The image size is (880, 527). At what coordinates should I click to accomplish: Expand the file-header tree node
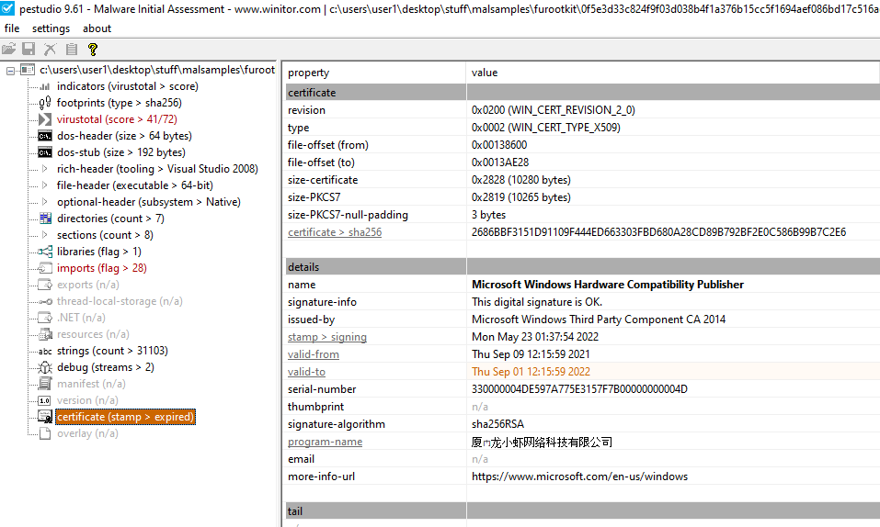[x=44, y=185]
